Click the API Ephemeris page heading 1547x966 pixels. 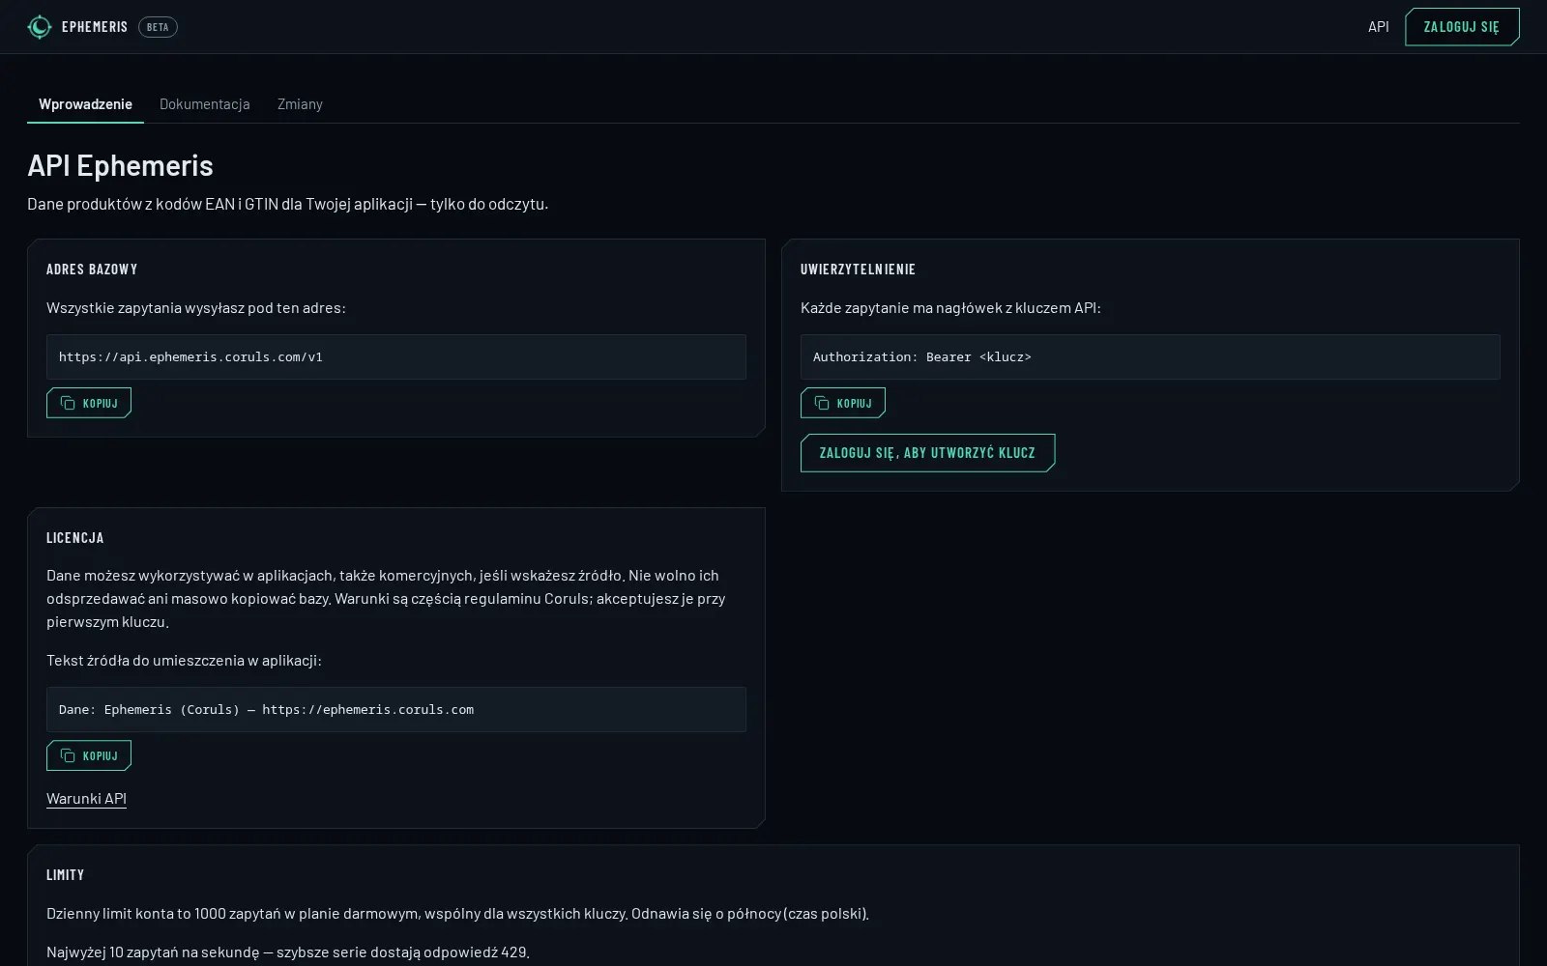[x=120, y=165]
